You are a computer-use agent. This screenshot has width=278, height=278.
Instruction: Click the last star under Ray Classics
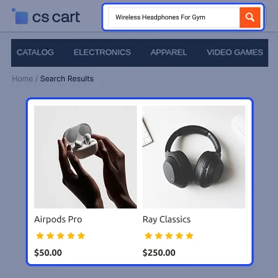[190, 236]
